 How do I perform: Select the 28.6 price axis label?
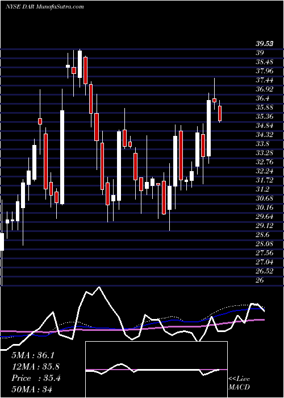coord(262,234)
